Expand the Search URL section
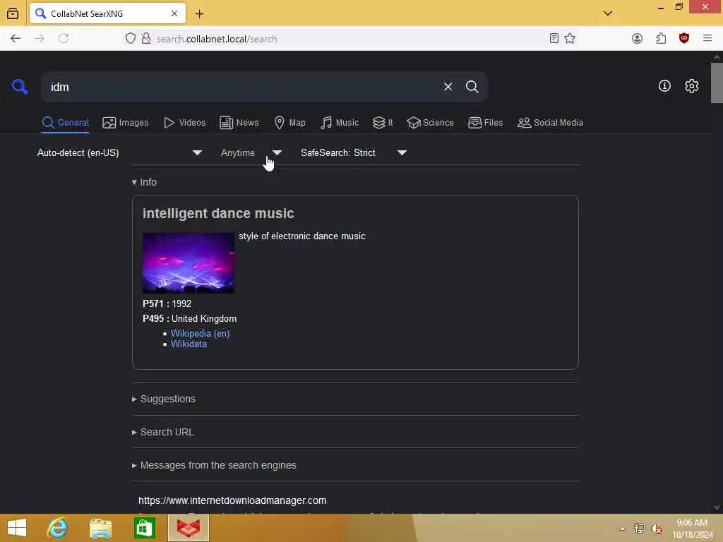This screenshot has width=723, height=542. (163, 432)
